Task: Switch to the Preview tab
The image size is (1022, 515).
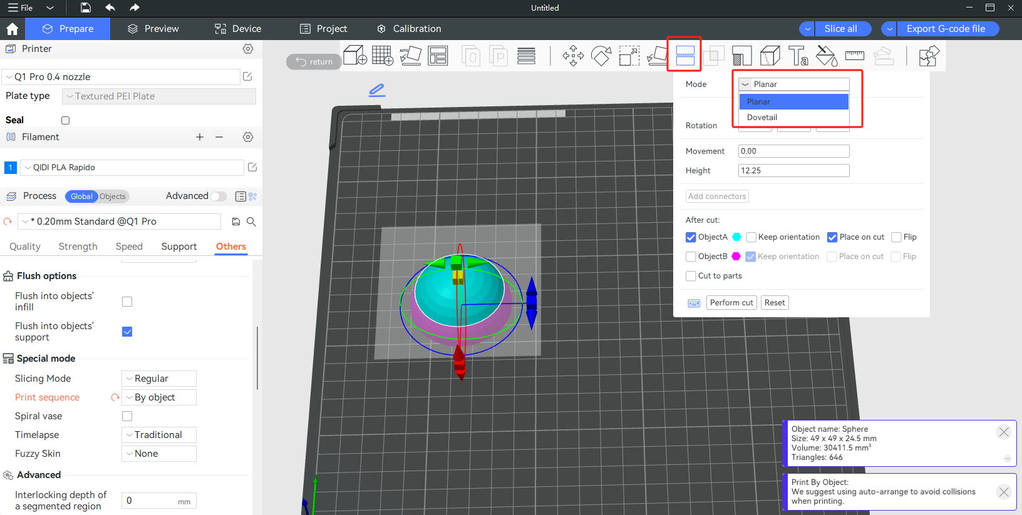Action: coord(153,29)
